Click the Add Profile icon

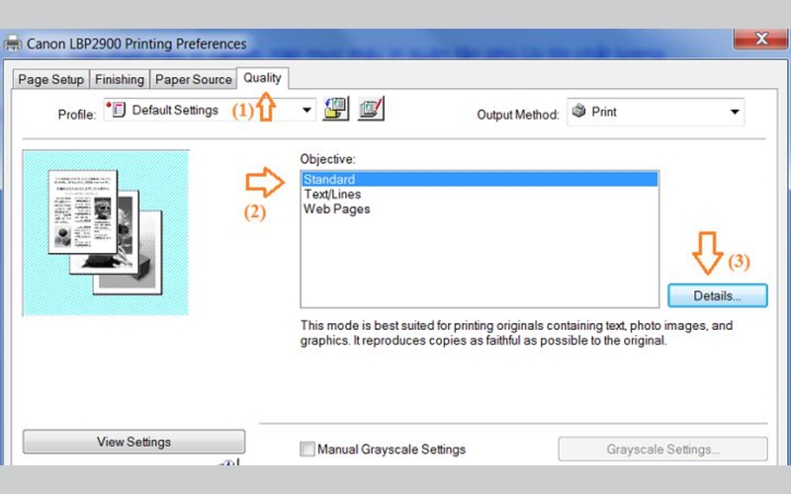(336, 109)
